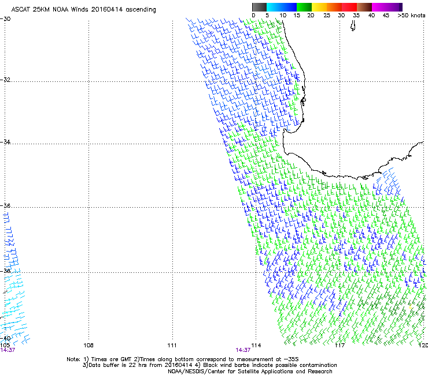The image size is (428, 375).
Task: Click the longitude label 114
Action: click(x=256, y=346)
